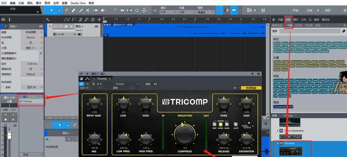The width and height of the screenshot is (347, 157).
Task: Select the Arrow tool in the main toolbar
Action: pos(51,10)
